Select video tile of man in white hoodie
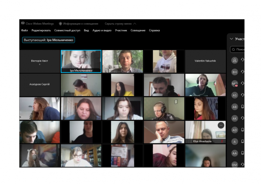The image size is (261, 184). pos(164,61)
